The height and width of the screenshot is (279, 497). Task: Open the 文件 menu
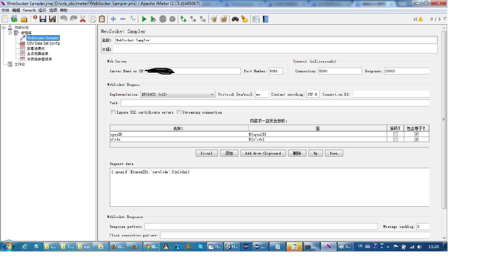click(5, 10)
